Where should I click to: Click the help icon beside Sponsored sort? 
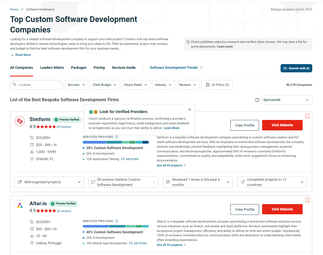coord(257,100)
